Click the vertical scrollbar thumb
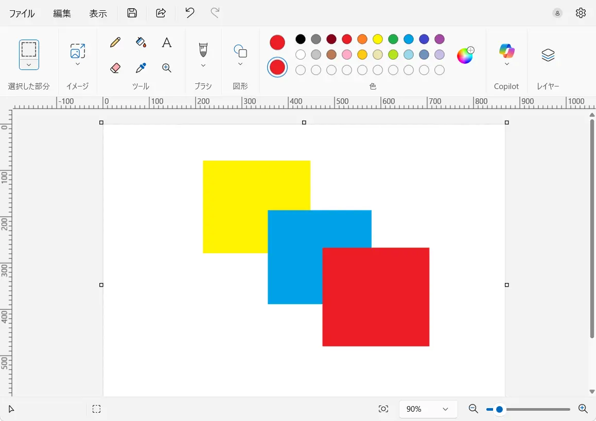Image resolution: width=596 pixels, height=421 pixels. click(x=592, y=229)
